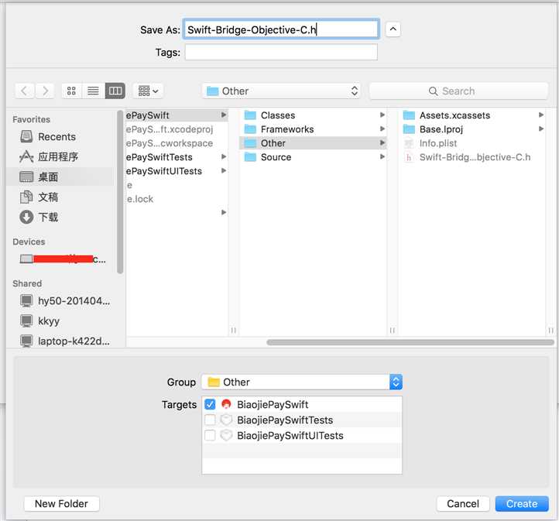Viewport: 559px width, 521px height.
Task: Open 文稿 in the sidebar
Action: coord(60,197)
